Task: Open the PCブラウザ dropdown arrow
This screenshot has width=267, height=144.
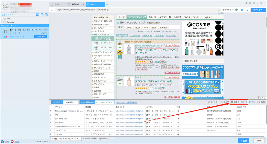Action: pos(265,10)
